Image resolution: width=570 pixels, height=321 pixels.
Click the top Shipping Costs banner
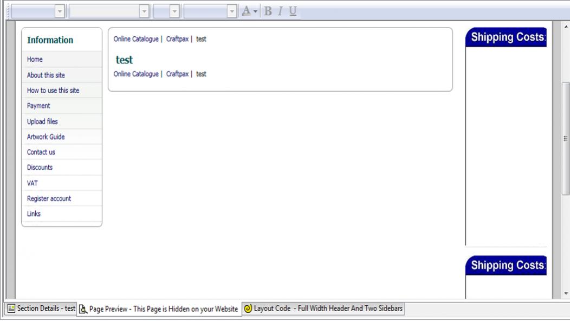click(x=506, y=37)
